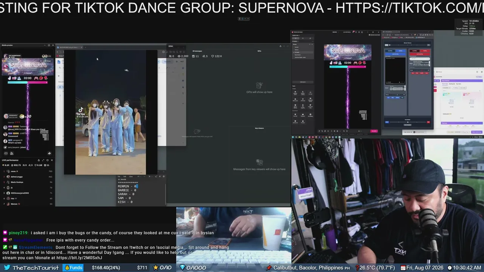The height and width of the screenshot is (272, 484).
Task: Open the All messages tab
Action: [197, 51]
